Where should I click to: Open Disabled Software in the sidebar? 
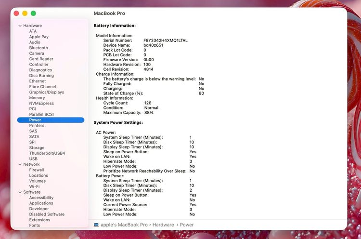47,214
